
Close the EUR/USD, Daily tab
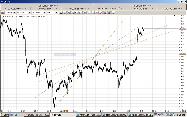[25, 9]
